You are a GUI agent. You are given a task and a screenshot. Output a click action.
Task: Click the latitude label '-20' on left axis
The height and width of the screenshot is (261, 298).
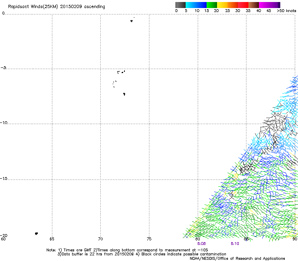4,235
